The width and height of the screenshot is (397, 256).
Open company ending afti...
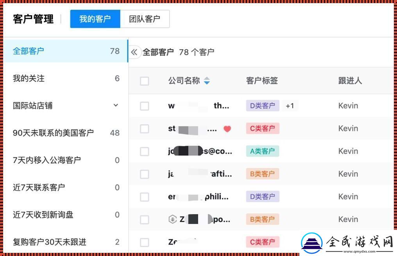(200, 174)
